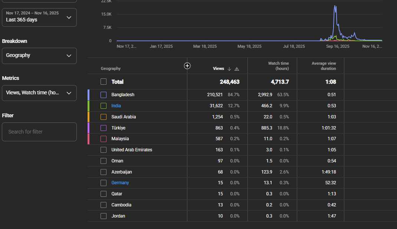This screenshot has width=397, height=229.
Task: Click the warning triangle icon beside Views
Action: click(x=237, y=69)
